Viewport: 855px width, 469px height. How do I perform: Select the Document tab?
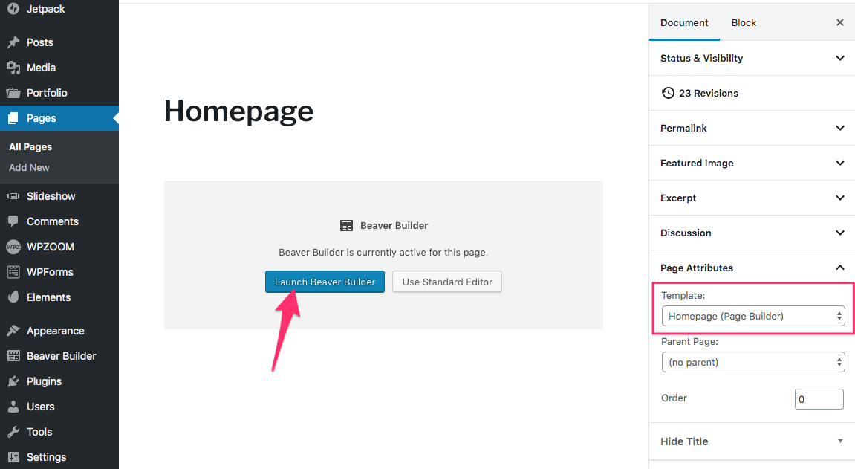click(684, 23)
